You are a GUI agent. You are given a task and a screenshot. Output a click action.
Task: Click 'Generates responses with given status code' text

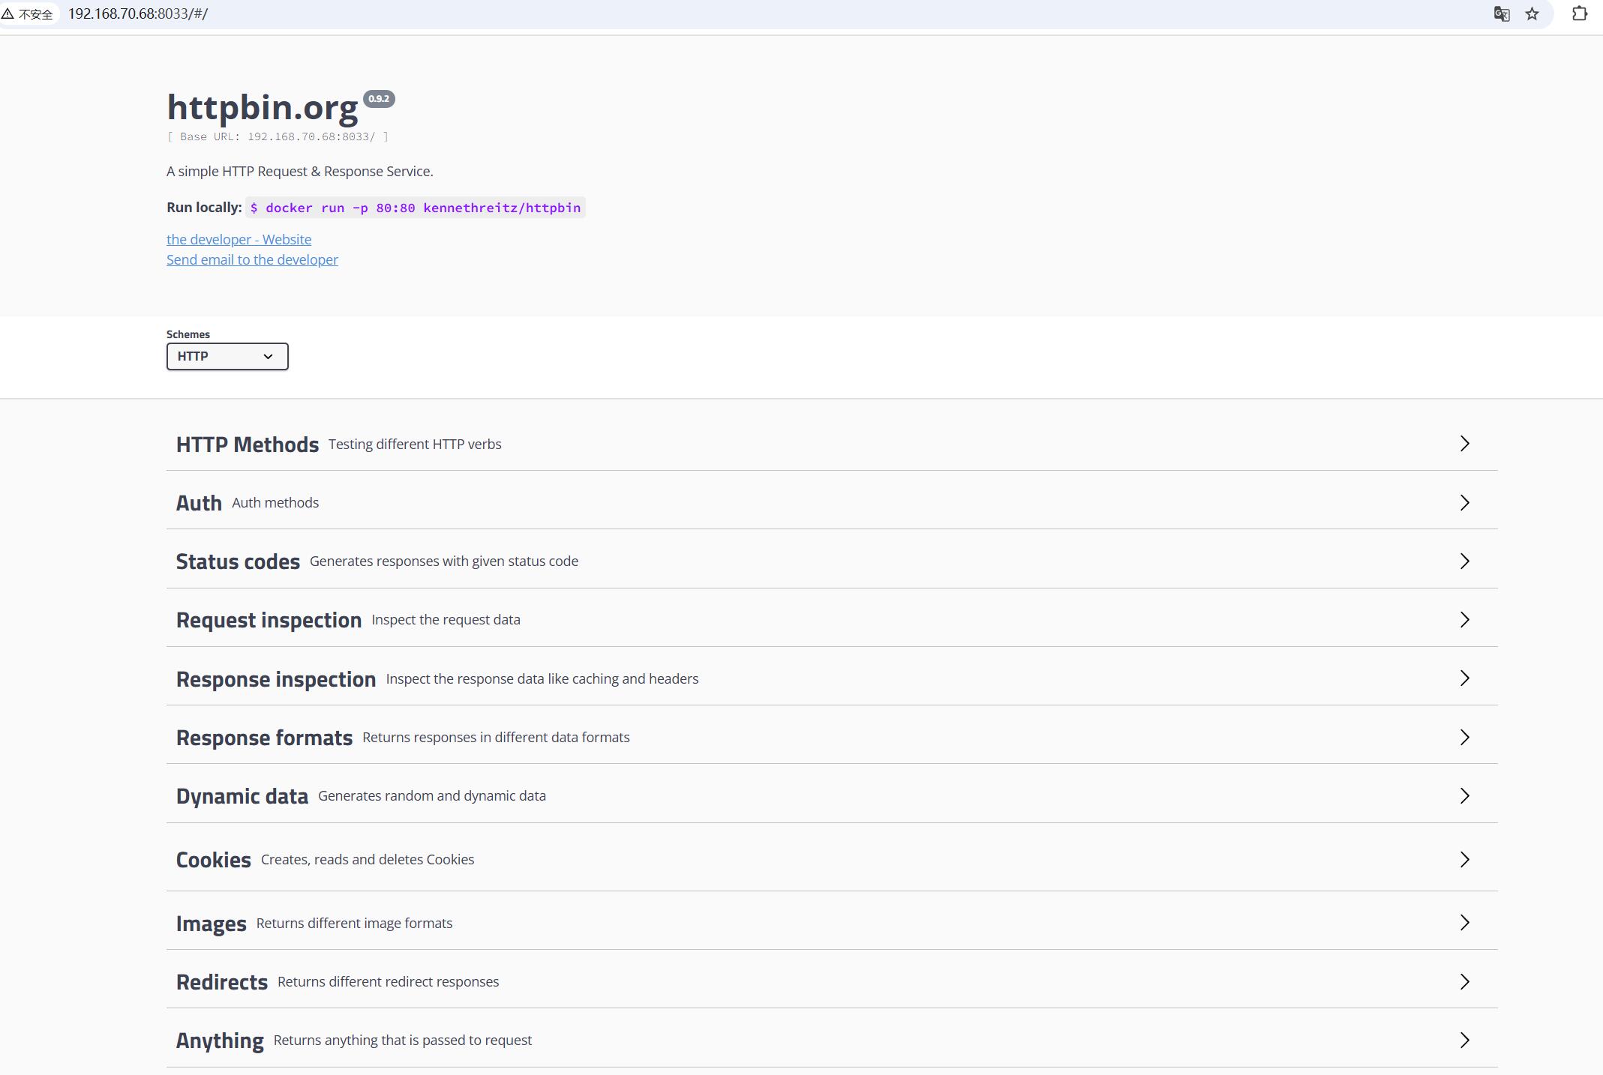point(444,561)
